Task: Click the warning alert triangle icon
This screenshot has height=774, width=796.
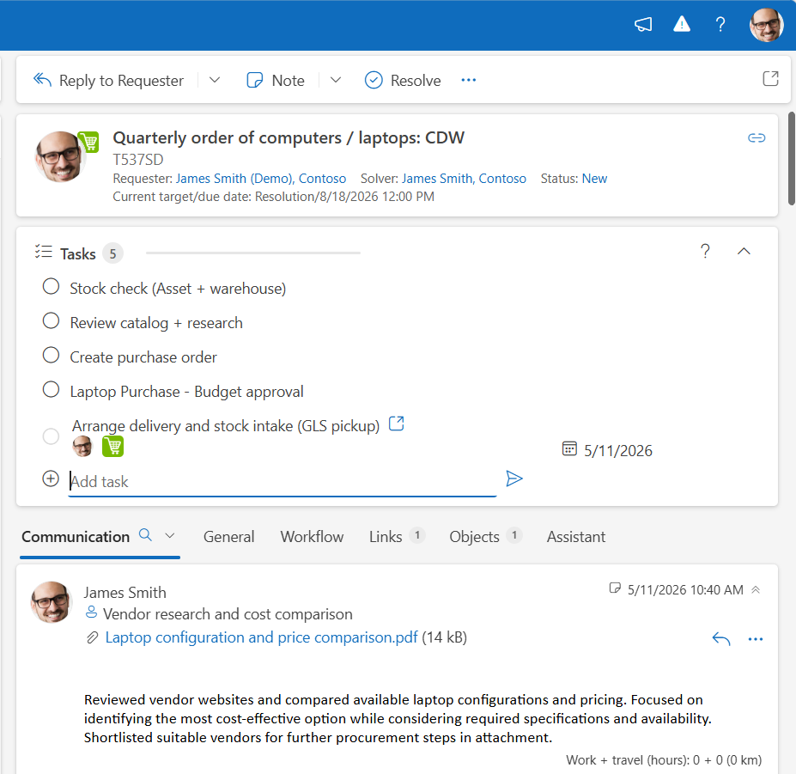Action: [681, 24]
